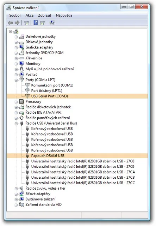
Task: Open the Help question-mark toolbar icon
Action: [x=36, y=23]
